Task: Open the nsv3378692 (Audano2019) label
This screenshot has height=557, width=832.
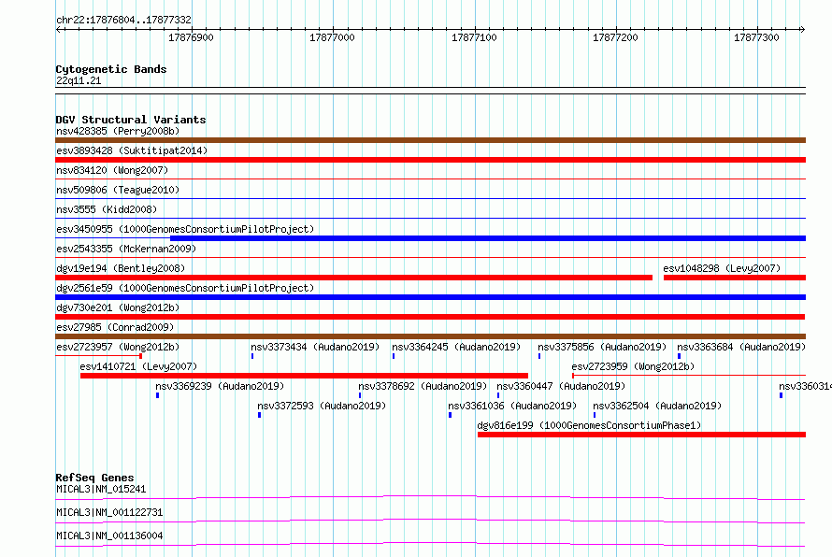Action: coord(423,386)
